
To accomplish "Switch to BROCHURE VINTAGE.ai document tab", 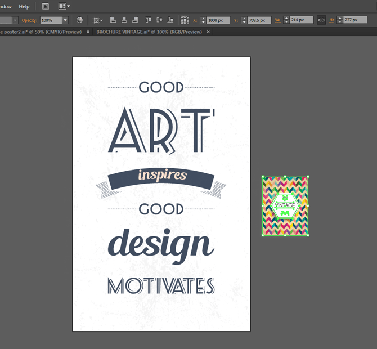I will [x=149, y=32].
